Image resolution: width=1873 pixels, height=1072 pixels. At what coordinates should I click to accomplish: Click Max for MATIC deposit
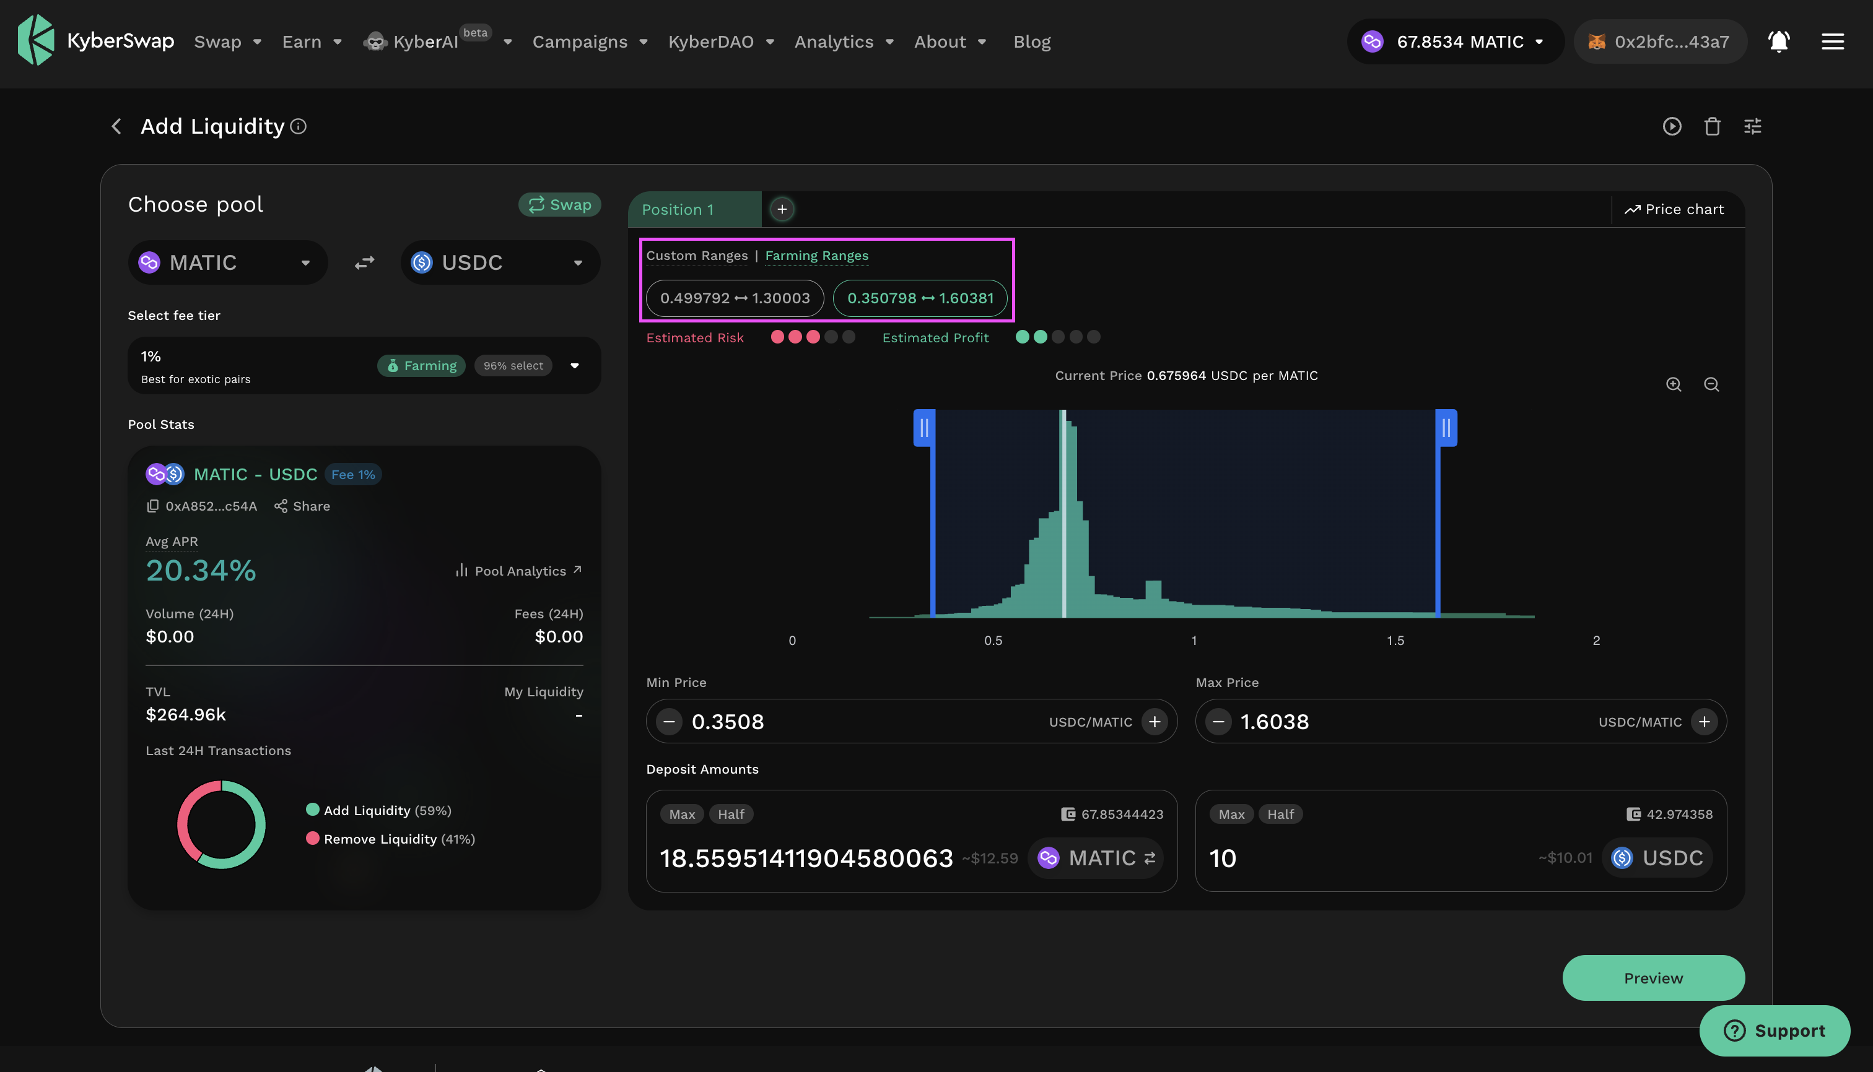(x=681, y=815)
